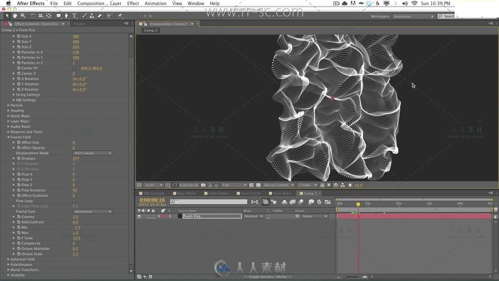This screenshot has width=499, height=281.
Task: Click the auto-keyframe stopwatch icon in timeline
Action: (319, 202)
